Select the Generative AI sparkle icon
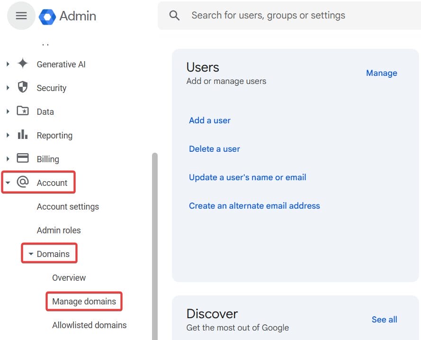The width and height of the screenshot is (421, 340). point(23,64)
